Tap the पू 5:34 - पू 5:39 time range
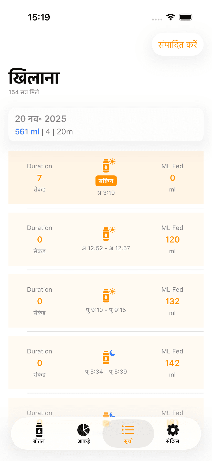This screenshot has width=212, height=461. click(x=106, y=372)
